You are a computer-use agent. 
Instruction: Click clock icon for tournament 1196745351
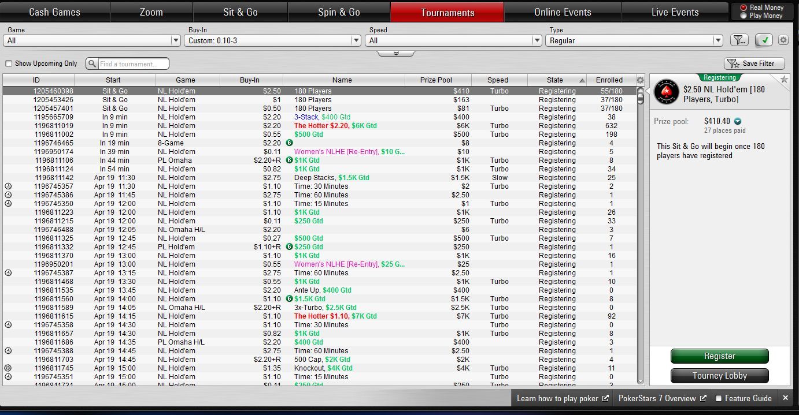tap(8, 377)
